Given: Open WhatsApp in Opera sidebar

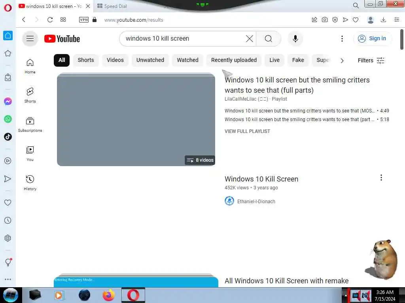Looking at the screenshot, I should [x=8, y=119].
